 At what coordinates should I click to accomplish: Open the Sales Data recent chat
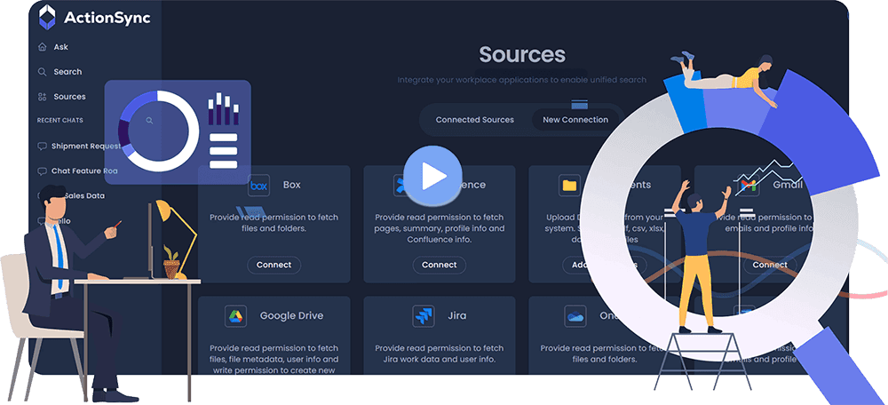pyautogui.click(x=84, y=196)
